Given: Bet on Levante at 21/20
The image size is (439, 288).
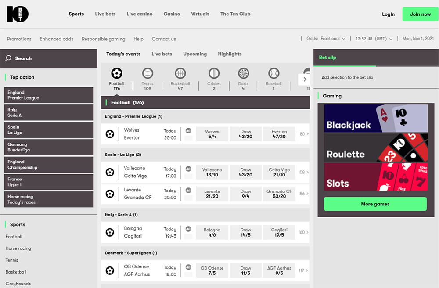Looking at the screenshot, I should tap(212, 194).
